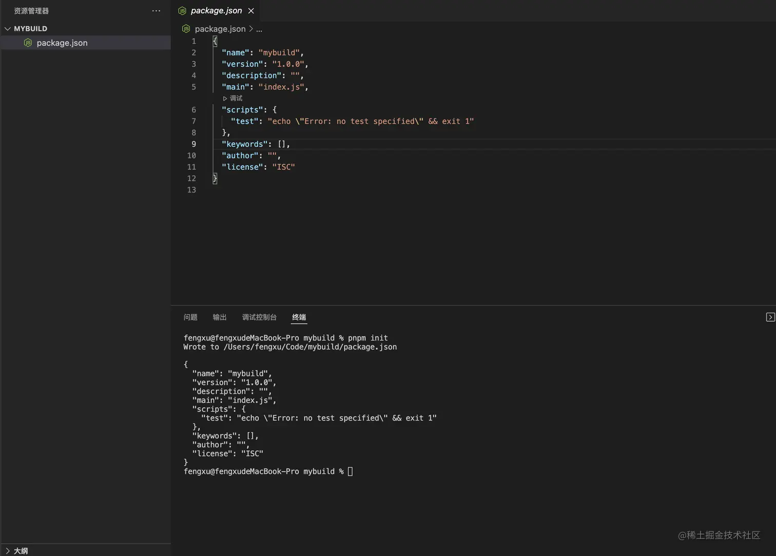Image resolution: width=776 pixels, height=556 pixels.
Task: Click the "mybuild" name value in editor
Action: point(279,52)
